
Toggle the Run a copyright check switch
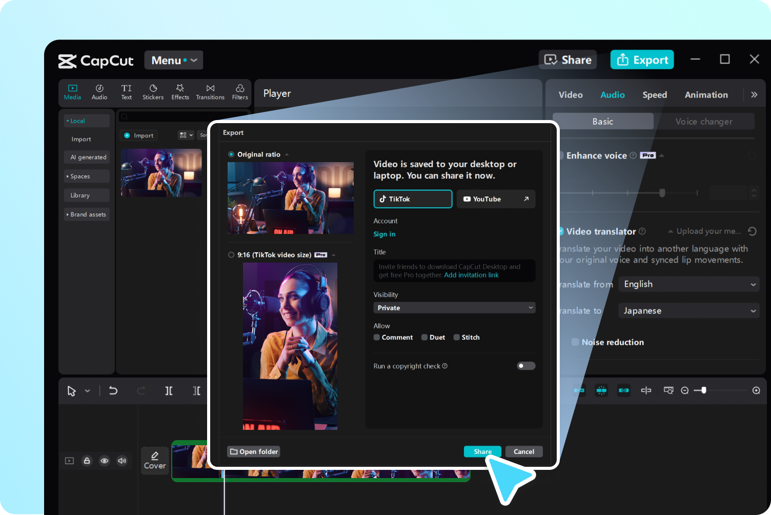coord(526,365)
